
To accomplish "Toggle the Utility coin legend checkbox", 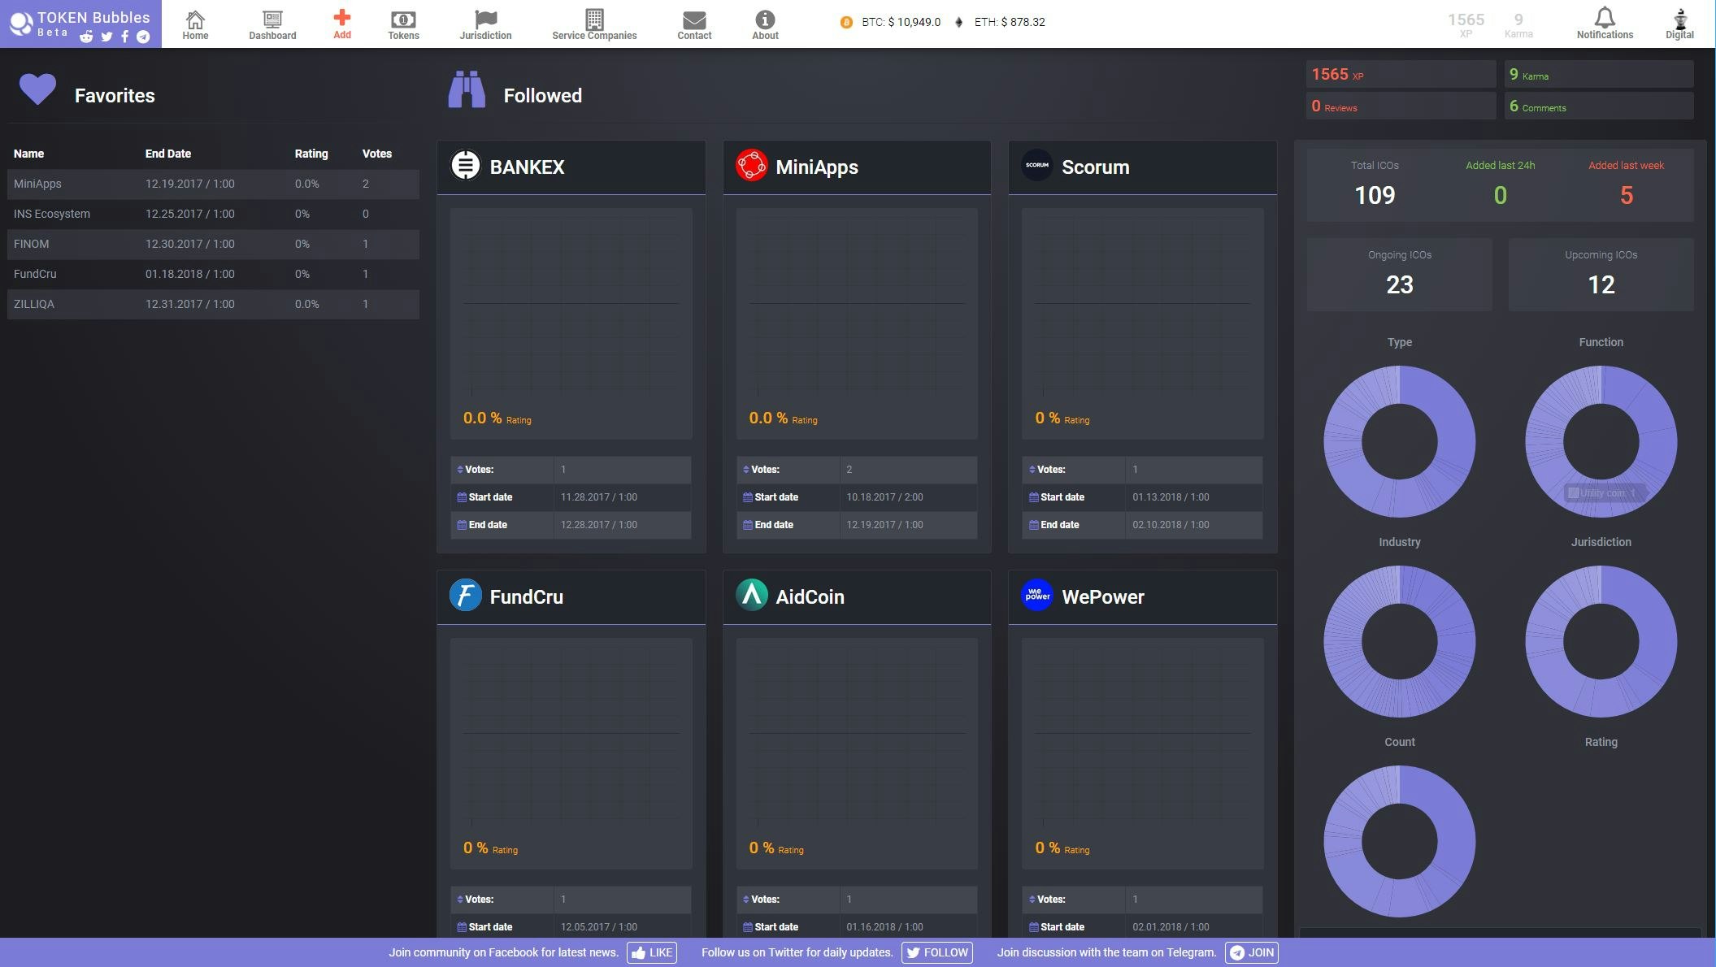I will click(1573, 493).
